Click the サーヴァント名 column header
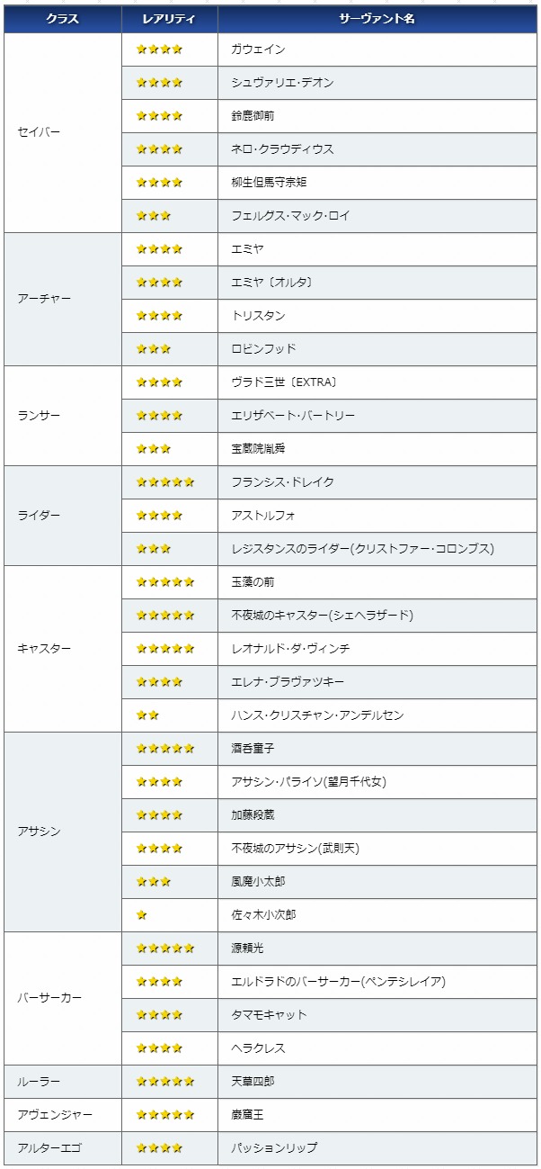Screen dimensions: 541x1169 (x=377, y=19)
